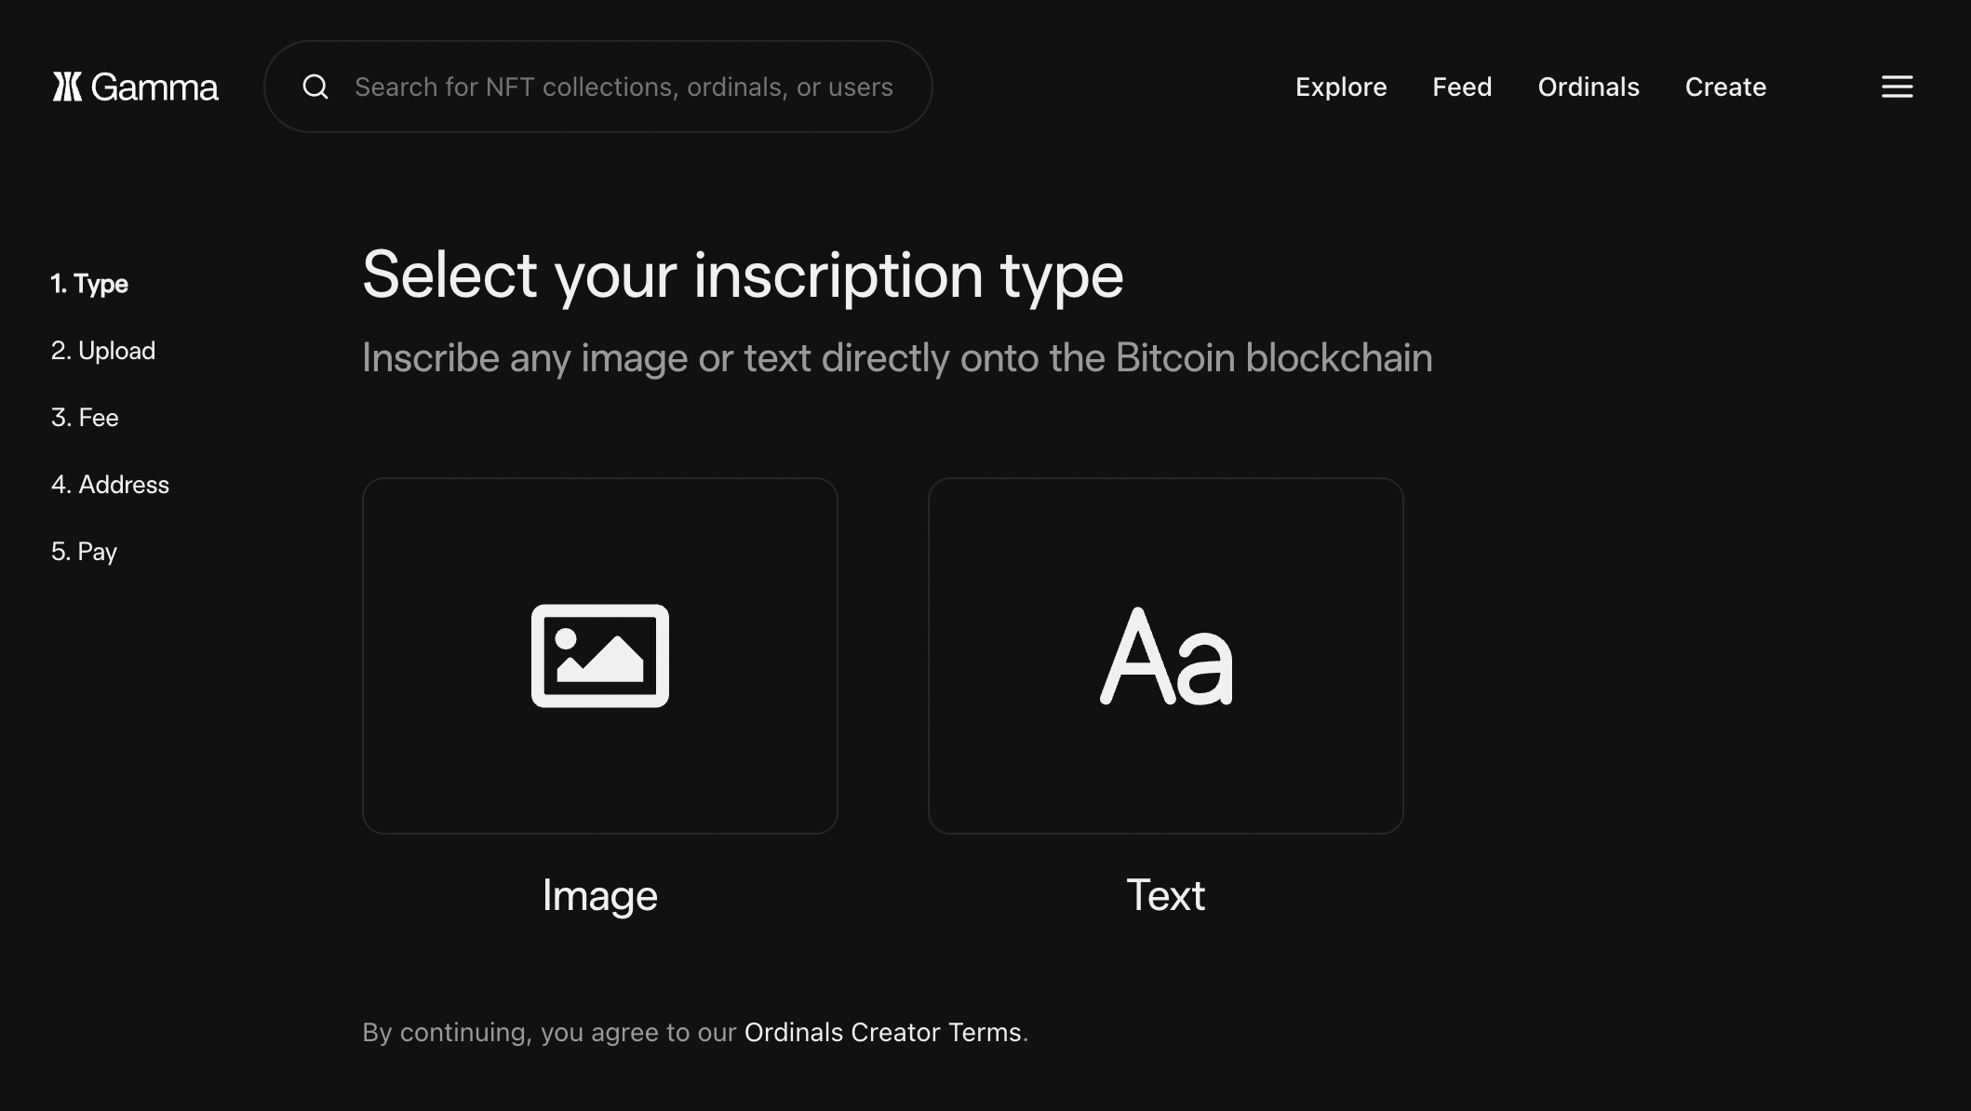
Task: Open the Ordinals Creator Terms link
Action: coord(882,1032)
